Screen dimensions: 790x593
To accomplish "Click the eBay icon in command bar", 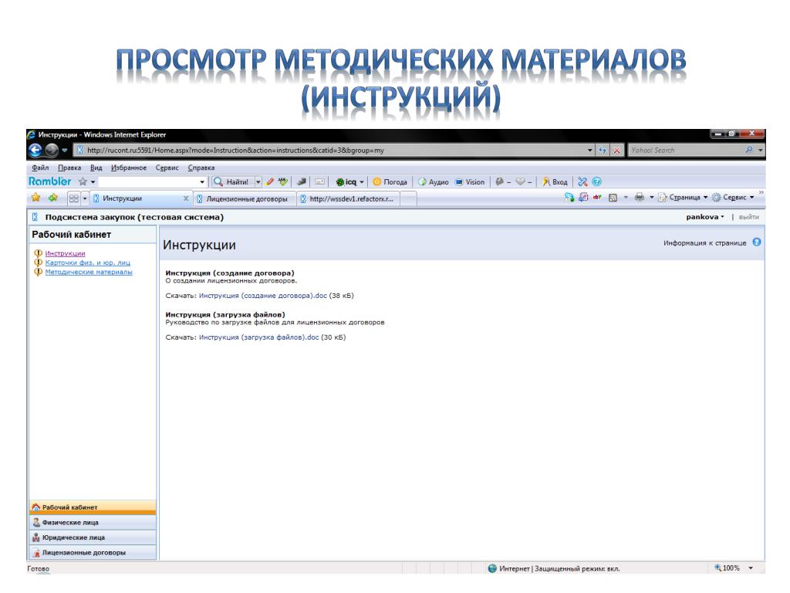I will 597,197.
